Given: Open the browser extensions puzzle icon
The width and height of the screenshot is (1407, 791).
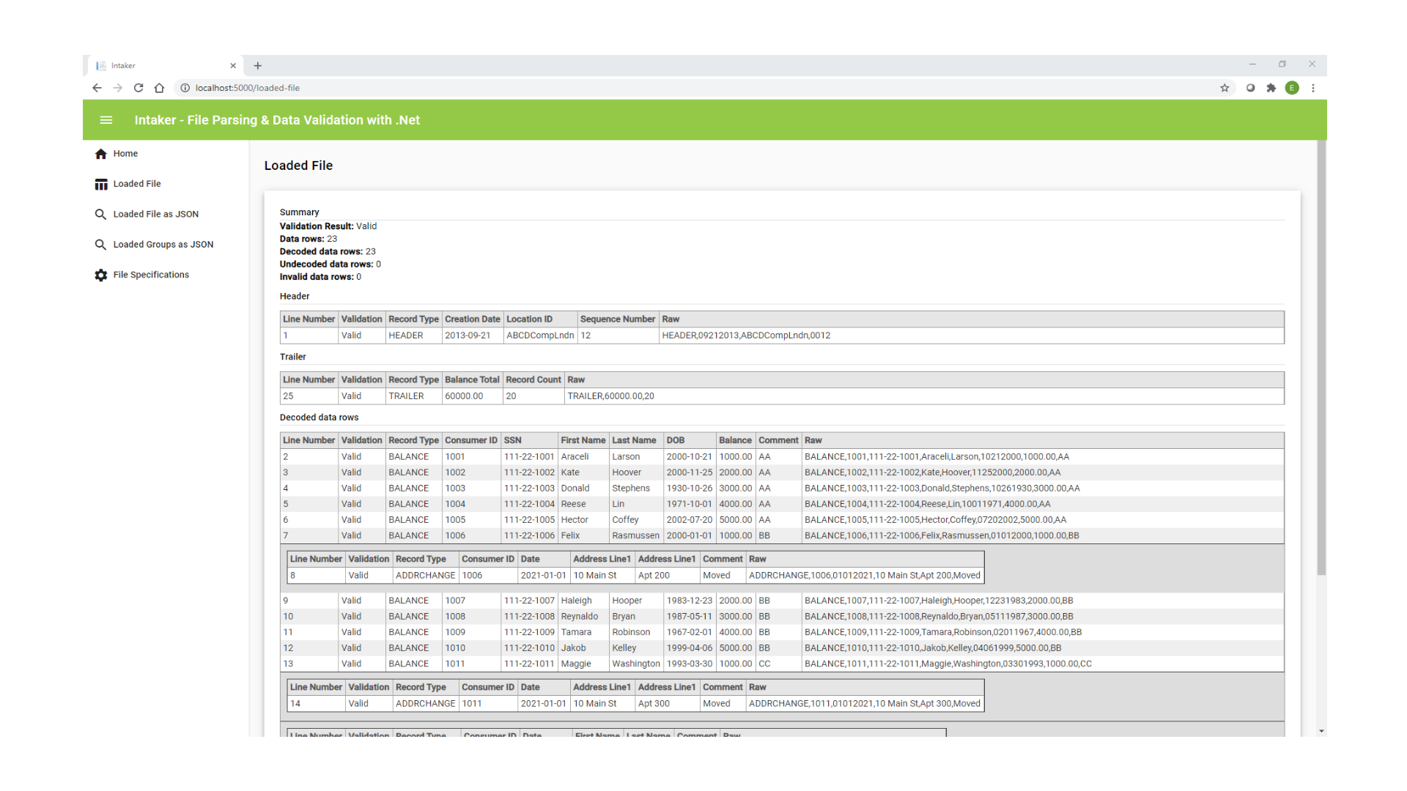Looking at the screenshot, I should (x=1271, y=88).
